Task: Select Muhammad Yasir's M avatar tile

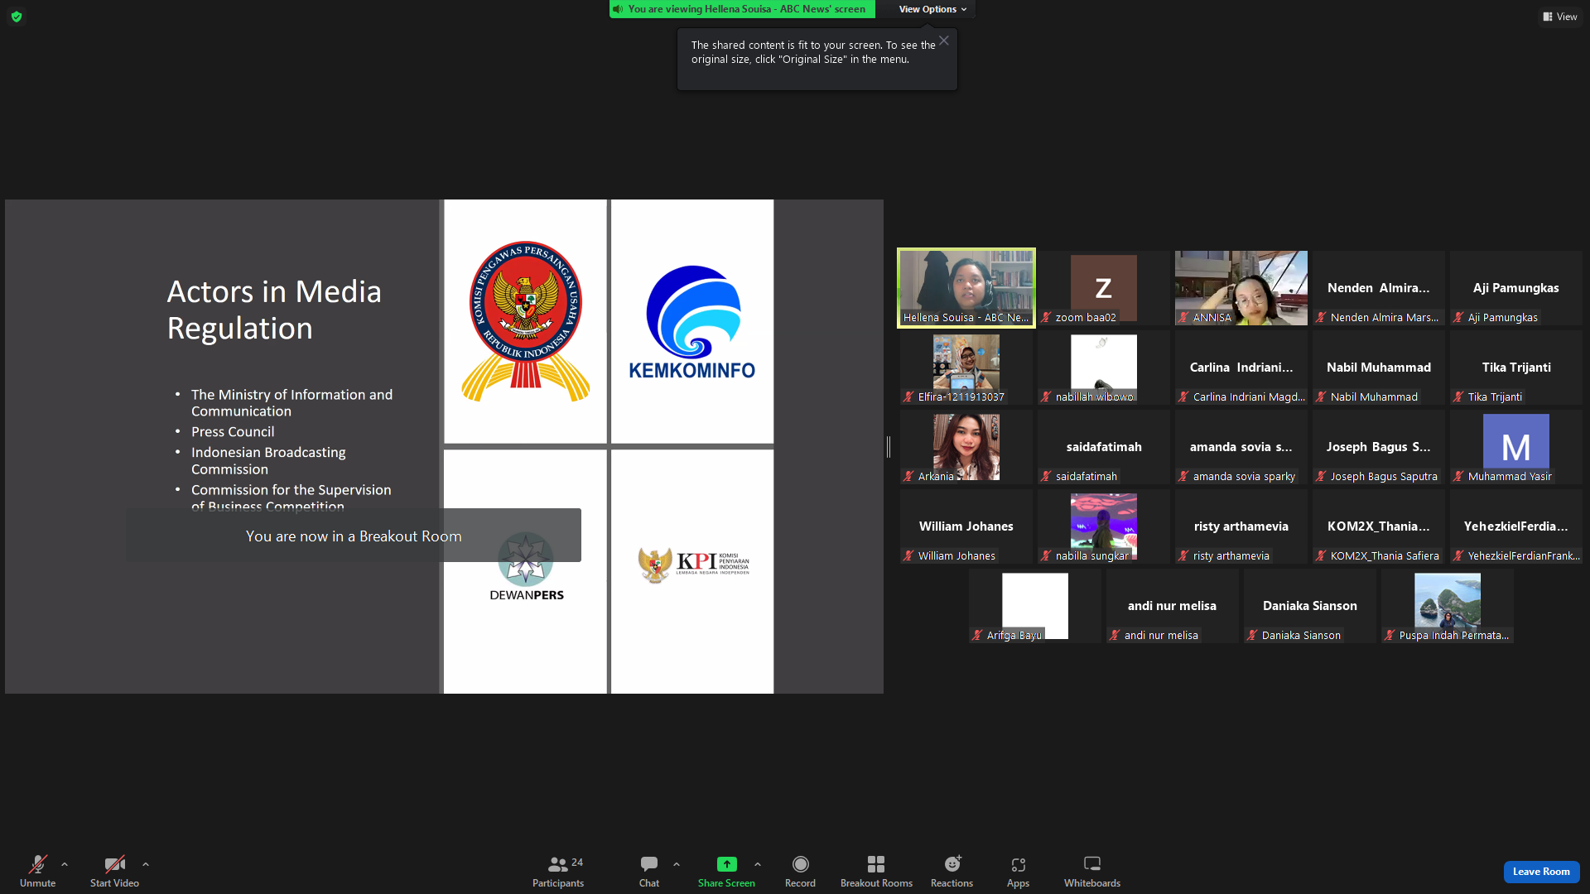Action: [x=1516, y=447]
